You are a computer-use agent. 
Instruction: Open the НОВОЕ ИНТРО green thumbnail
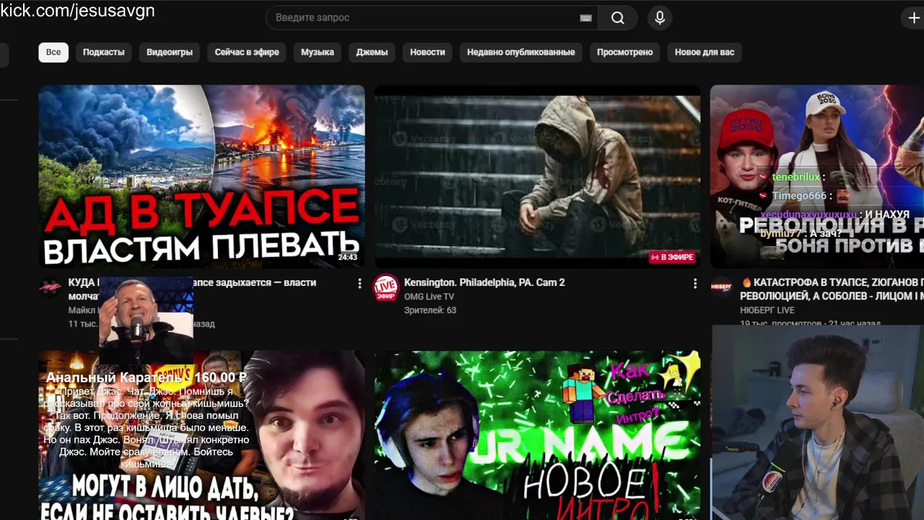(537, 435)
